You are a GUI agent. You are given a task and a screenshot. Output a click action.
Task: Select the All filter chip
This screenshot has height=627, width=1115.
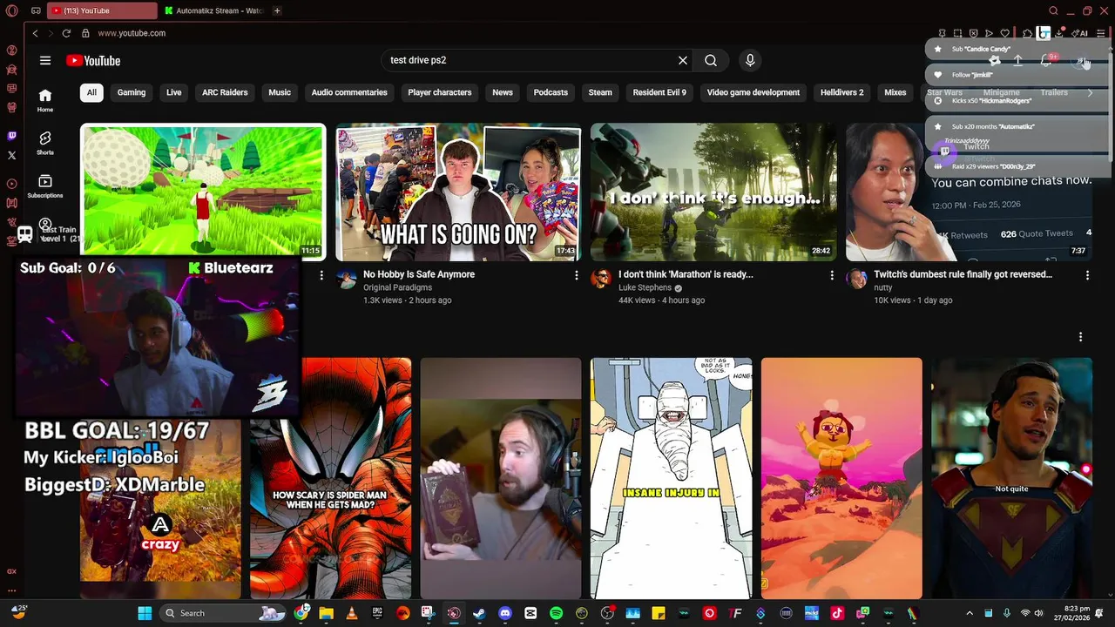[91, 92]
